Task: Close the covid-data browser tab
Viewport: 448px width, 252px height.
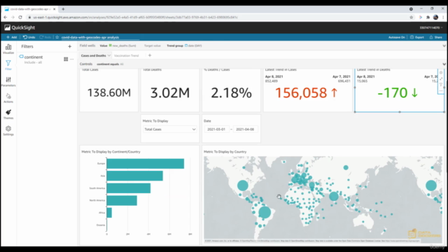Action: (55, 9)
